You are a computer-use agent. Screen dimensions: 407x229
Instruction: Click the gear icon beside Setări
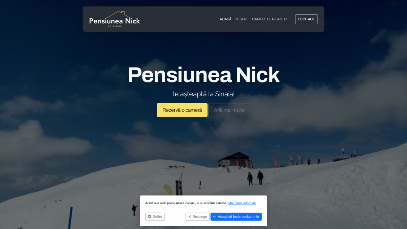click(150, 216)
